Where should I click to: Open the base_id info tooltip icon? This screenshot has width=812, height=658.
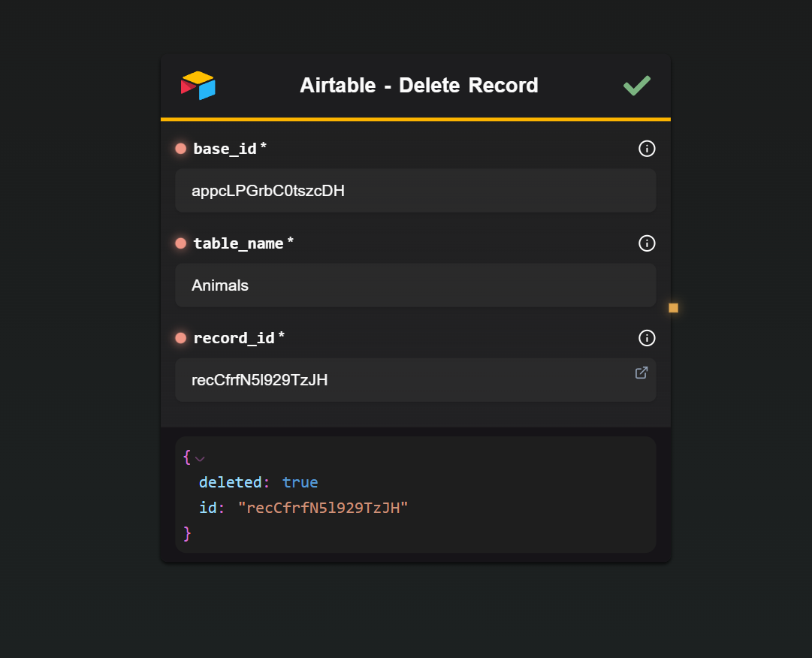pos(647,149)
